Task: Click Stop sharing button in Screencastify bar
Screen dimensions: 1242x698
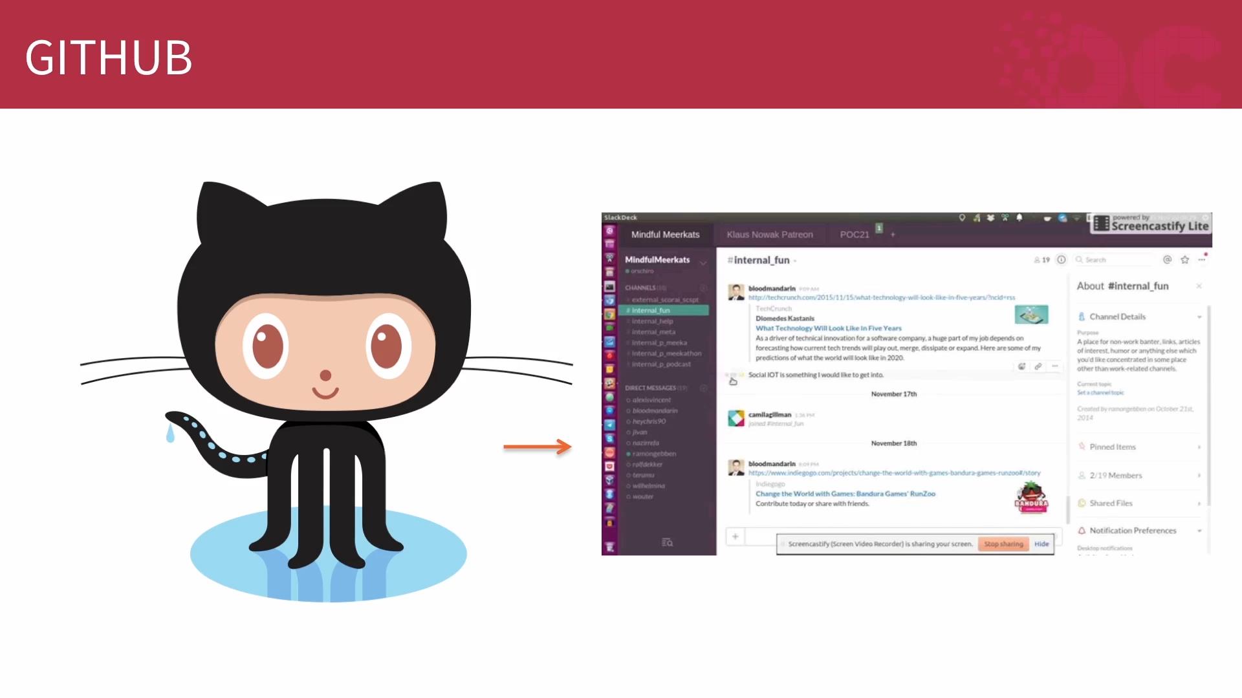Action: pos(1003,544)
